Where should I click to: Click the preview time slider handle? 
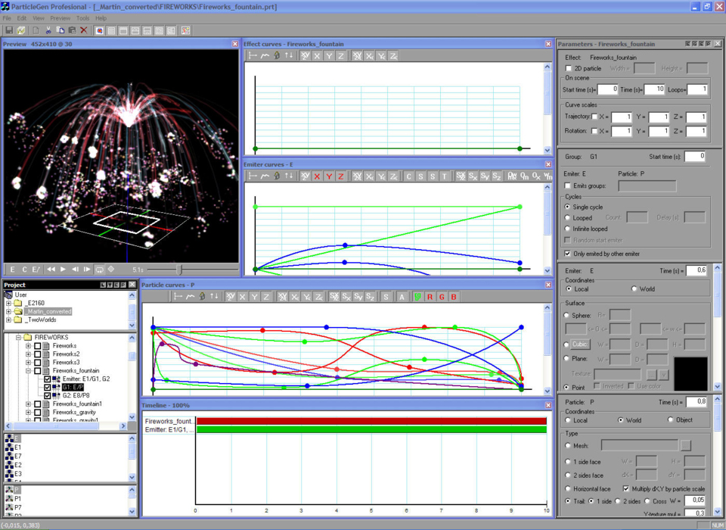[179, 270]
